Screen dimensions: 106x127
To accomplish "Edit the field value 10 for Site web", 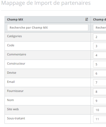I will (x=100, y=110).
